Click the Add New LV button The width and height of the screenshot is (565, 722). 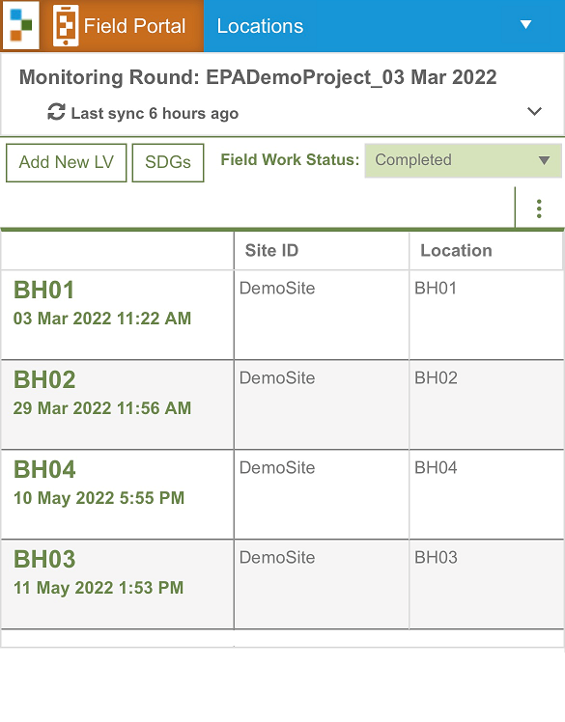tap(66, 162)
